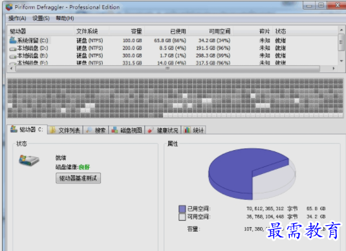The image size is (346, 251).
Task: Click the 298.3 GB (99%) free cell
Action: 213,56
